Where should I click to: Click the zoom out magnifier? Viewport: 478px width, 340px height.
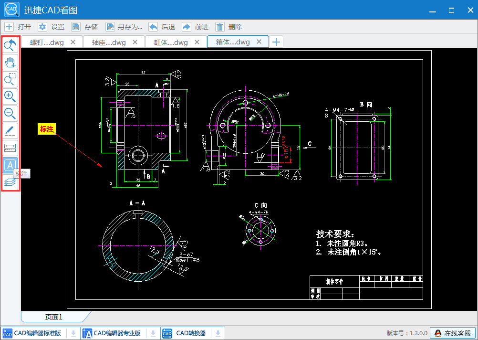pyautogui.click(x=10, y=114)
